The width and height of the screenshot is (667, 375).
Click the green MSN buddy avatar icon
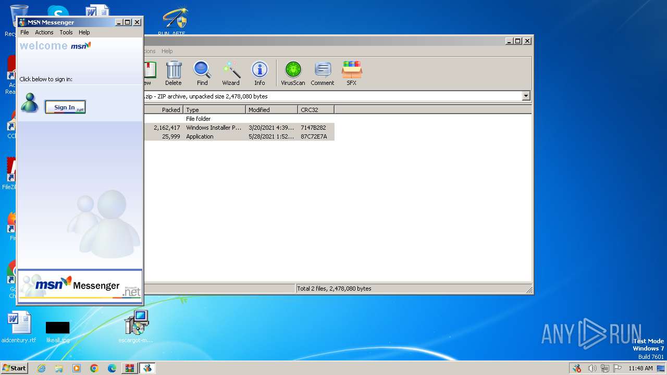point(30,103)
